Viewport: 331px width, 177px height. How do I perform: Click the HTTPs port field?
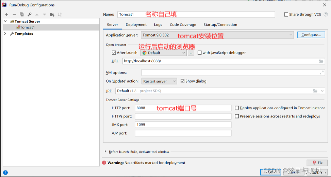(183, 116)
